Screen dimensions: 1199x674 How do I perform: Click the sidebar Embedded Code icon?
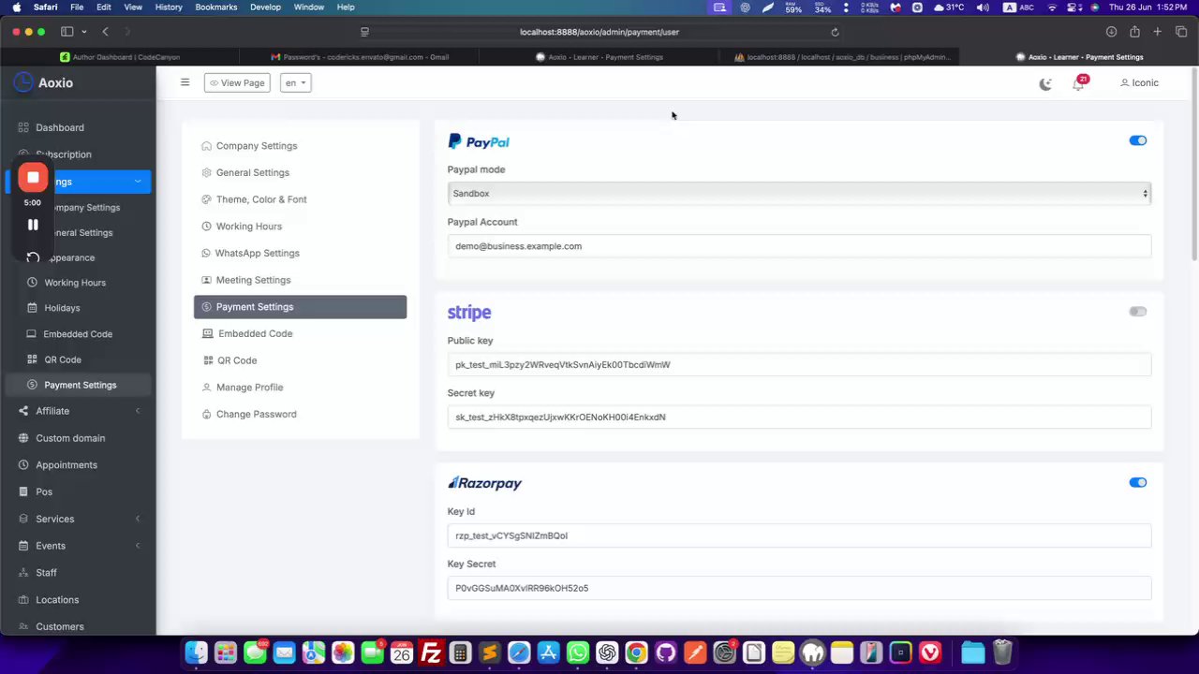[32, 334]
